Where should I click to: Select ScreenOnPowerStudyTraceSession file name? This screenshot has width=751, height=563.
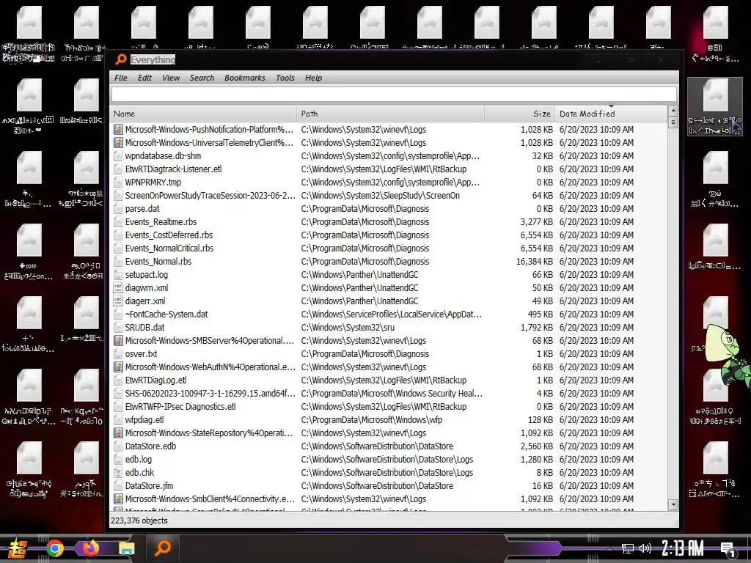(x=210, y=195)
